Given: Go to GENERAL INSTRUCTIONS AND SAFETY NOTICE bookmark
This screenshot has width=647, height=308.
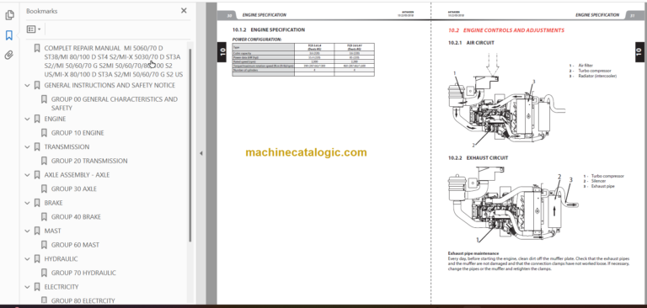Looking at the screenshot, I should pos(110,85).
